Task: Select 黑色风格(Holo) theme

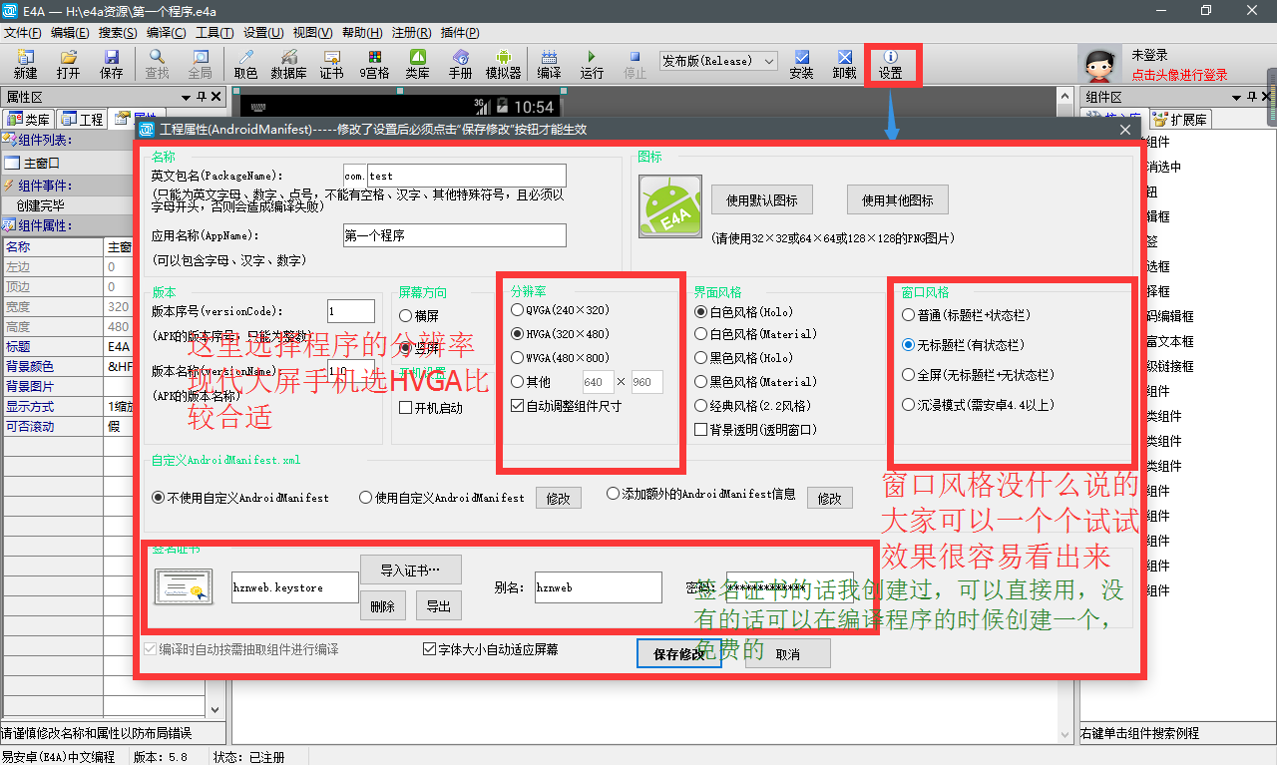Action: (x=701, y=357)
